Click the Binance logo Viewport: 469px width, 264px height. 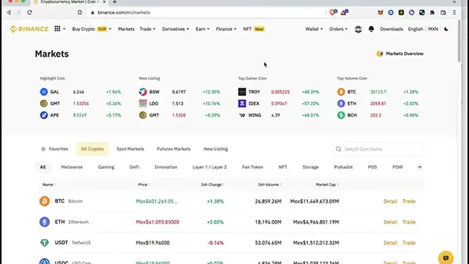coord(29,29)
